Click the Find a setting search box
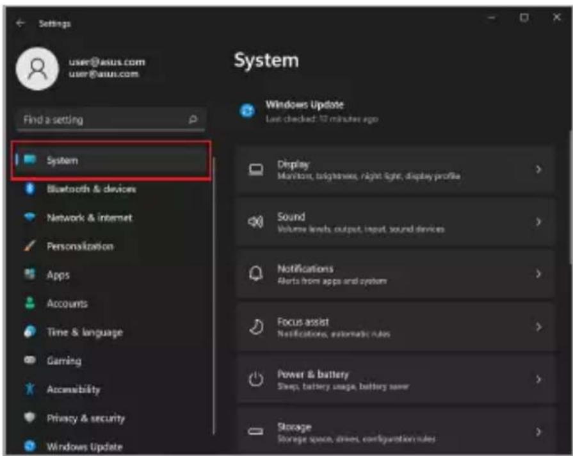573x456 pixels. 111,120
